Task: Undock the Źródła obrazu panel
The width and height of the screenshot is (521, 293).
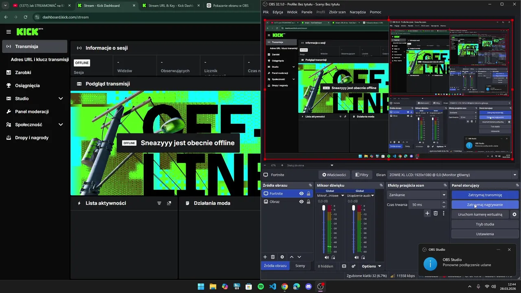Action: [311, 185]
